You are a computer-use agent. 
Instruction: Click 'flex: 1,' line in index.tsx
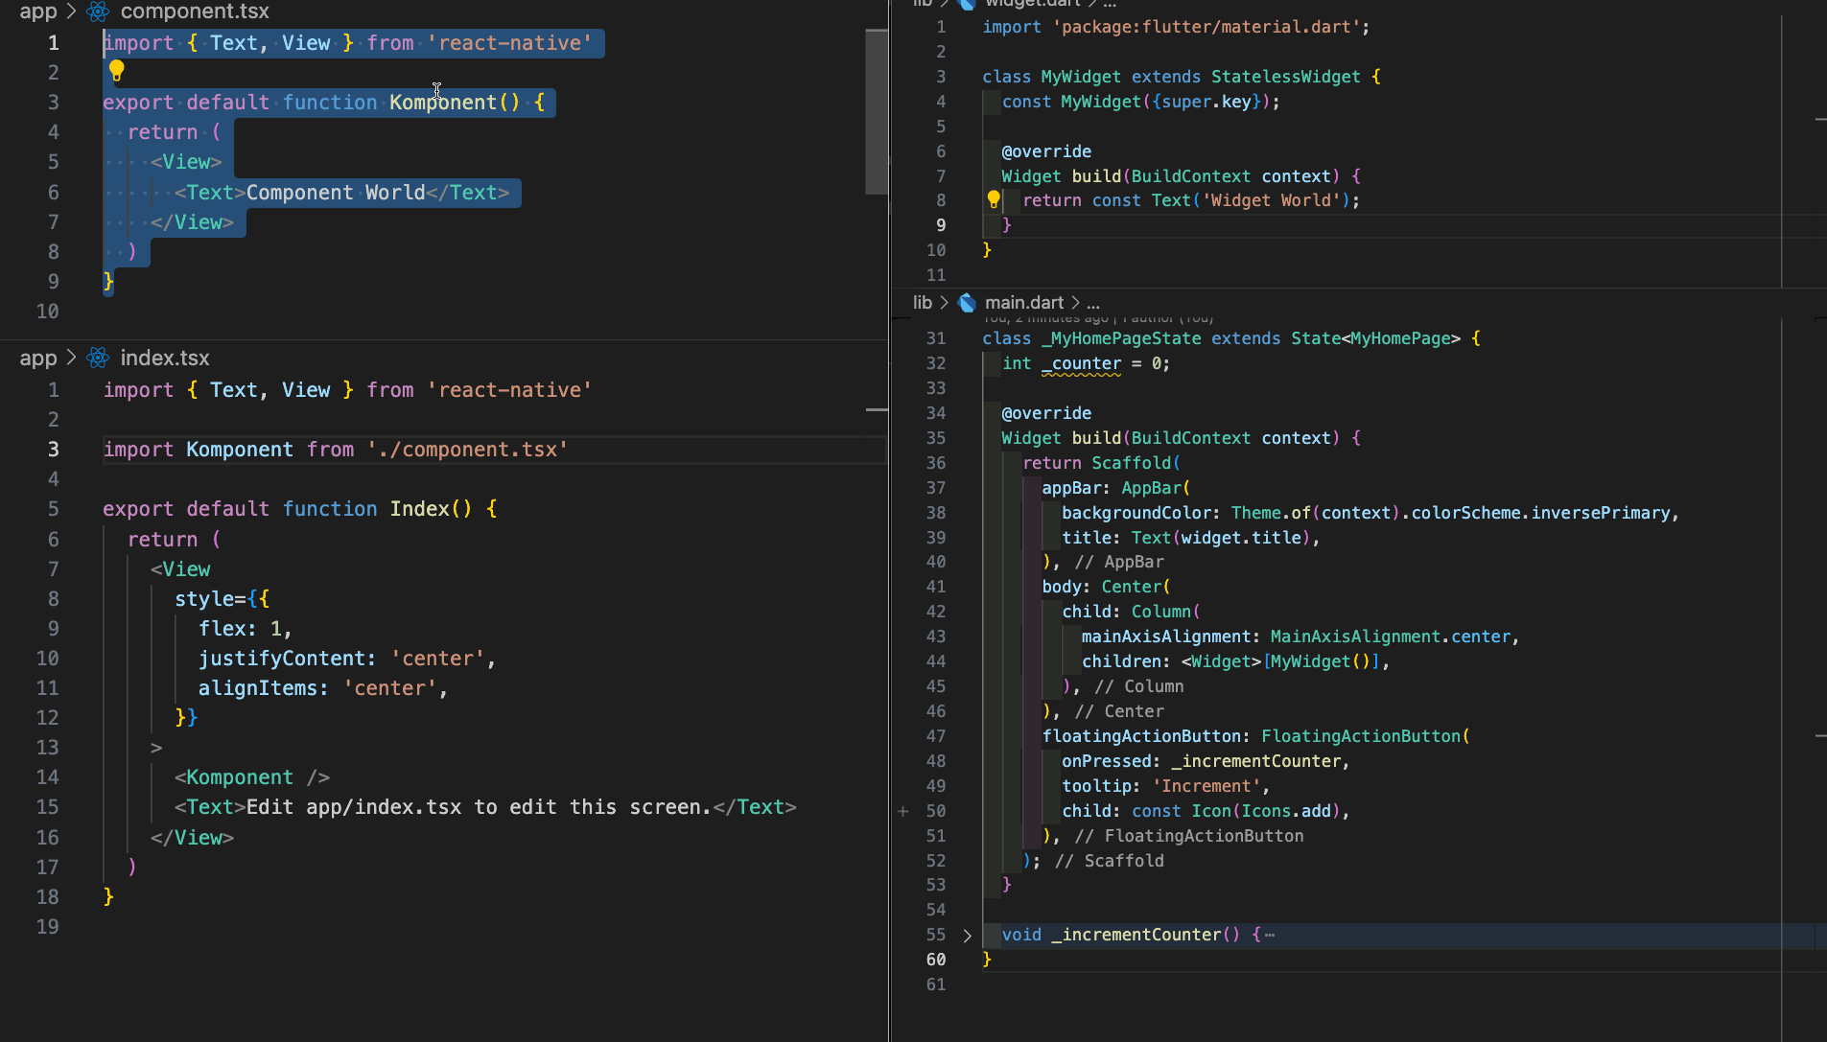click(245, 629)
